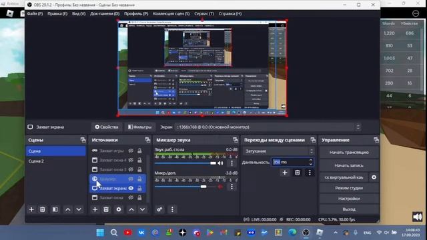
Task: Open the Профиль menu
Action: click(x=136, y=13)
